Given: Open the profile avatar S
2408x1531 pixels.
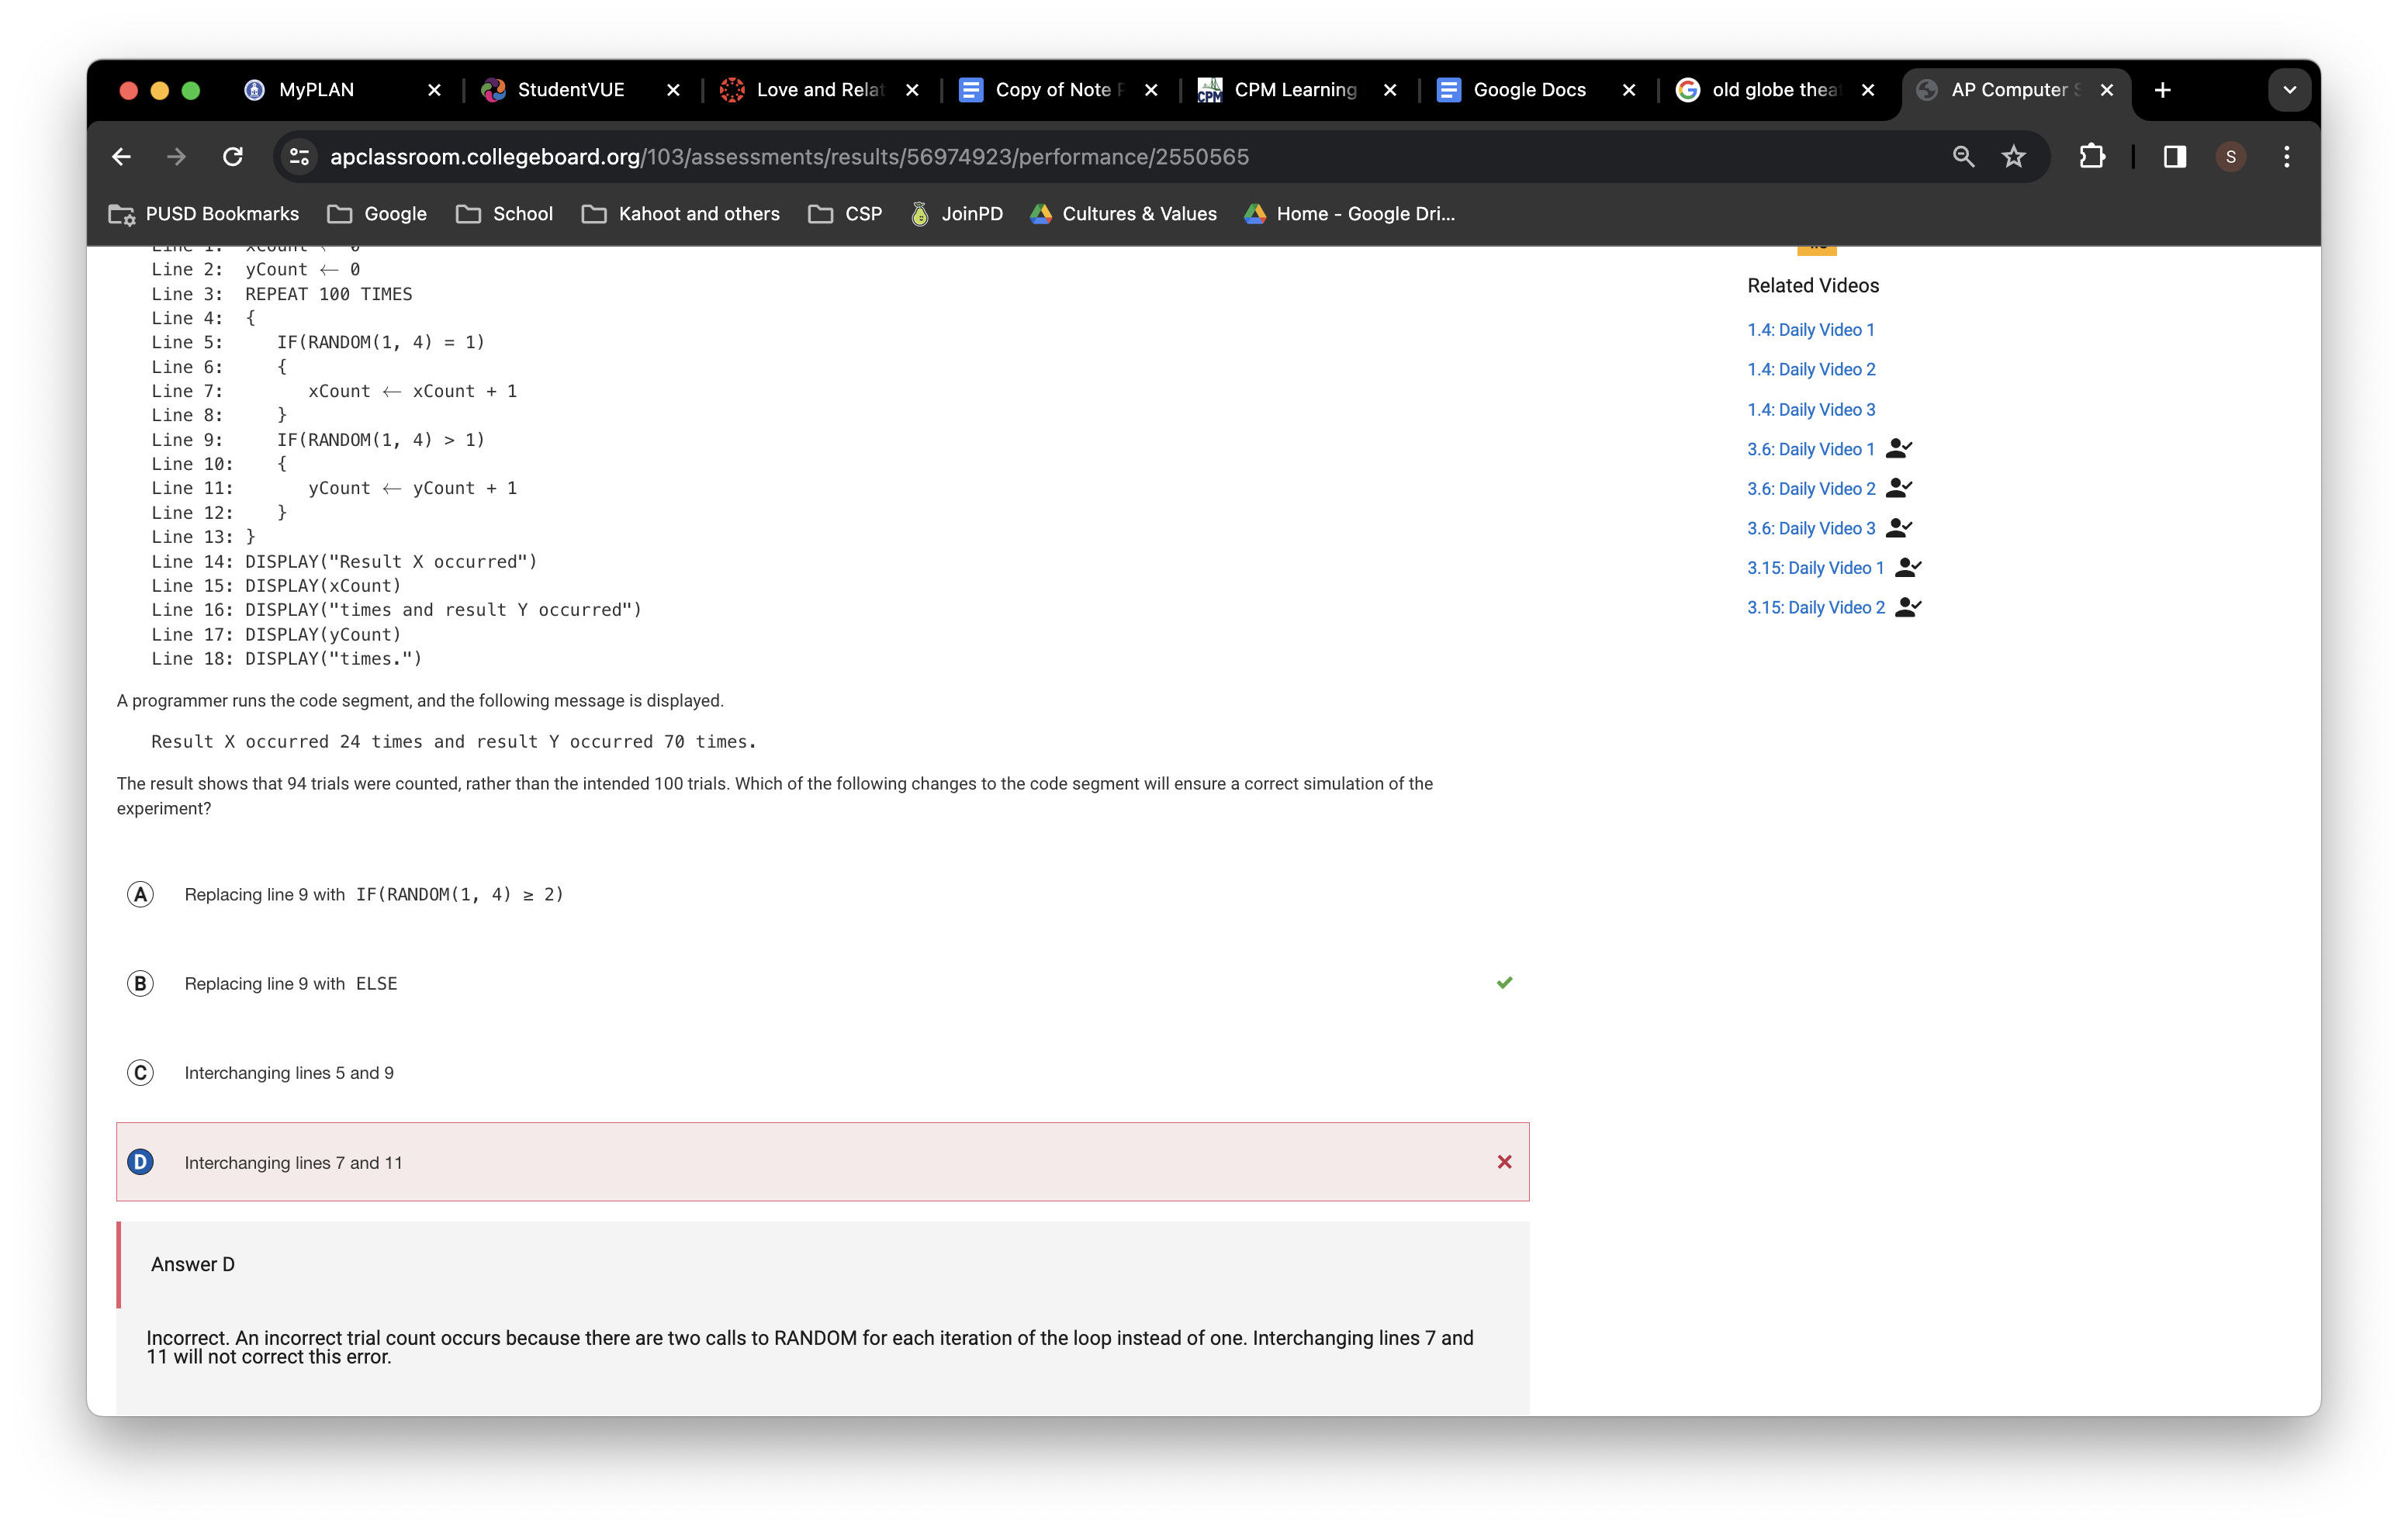Looking at the screenshot, I should [x=2230, y=157].
